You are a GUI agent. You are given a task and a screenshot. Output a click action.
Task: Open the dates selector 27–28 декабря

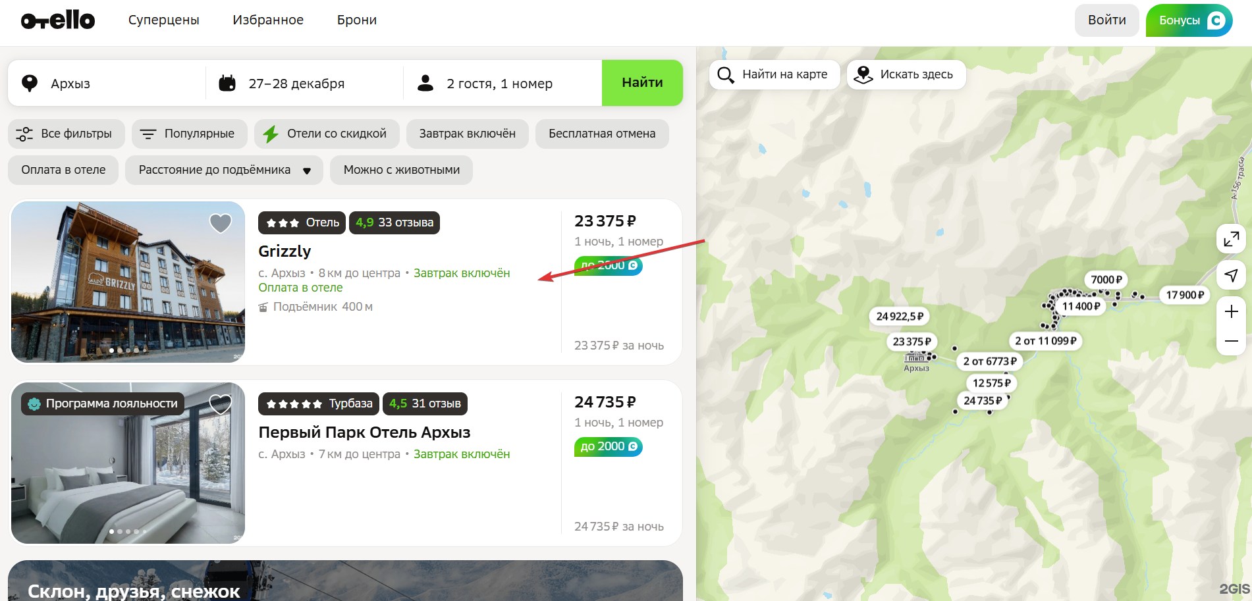pyautogui.click(x=296, y=84)
